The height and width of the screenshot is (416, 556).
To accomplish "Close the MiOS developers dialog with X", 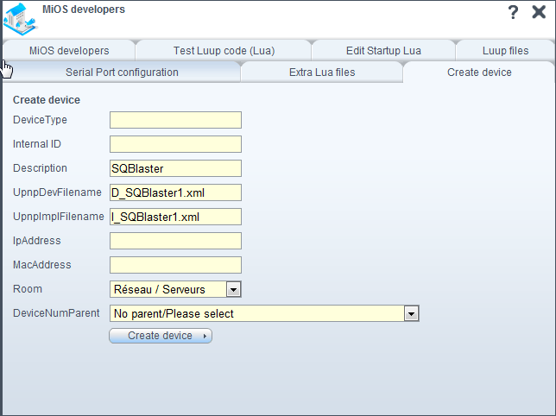I will [539, 12].
